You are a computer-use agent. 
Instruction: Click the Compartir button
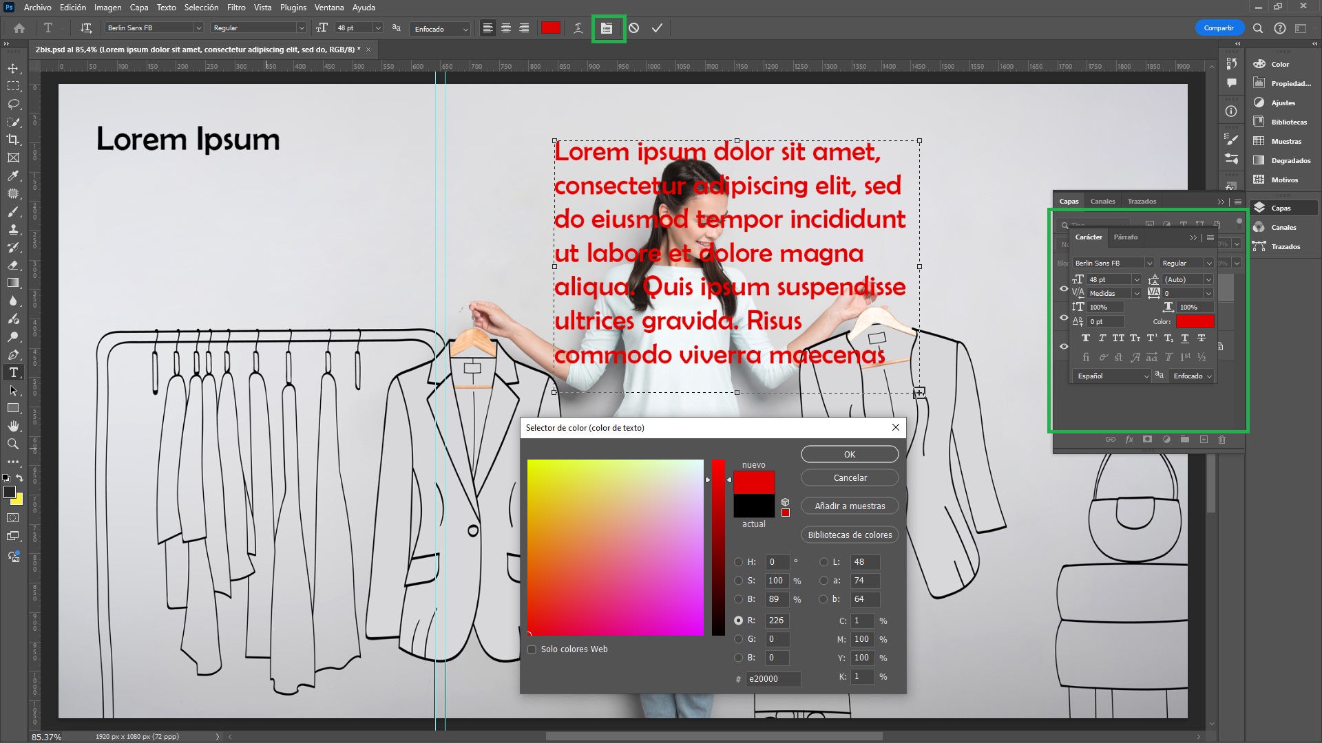pyautogui.click(x=1219, y=28)
